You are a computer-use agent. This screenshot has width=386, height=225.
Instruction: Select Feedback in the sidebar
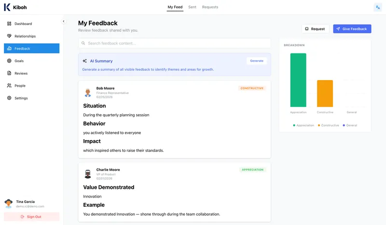pyautogui.click(x=31, y=48)
